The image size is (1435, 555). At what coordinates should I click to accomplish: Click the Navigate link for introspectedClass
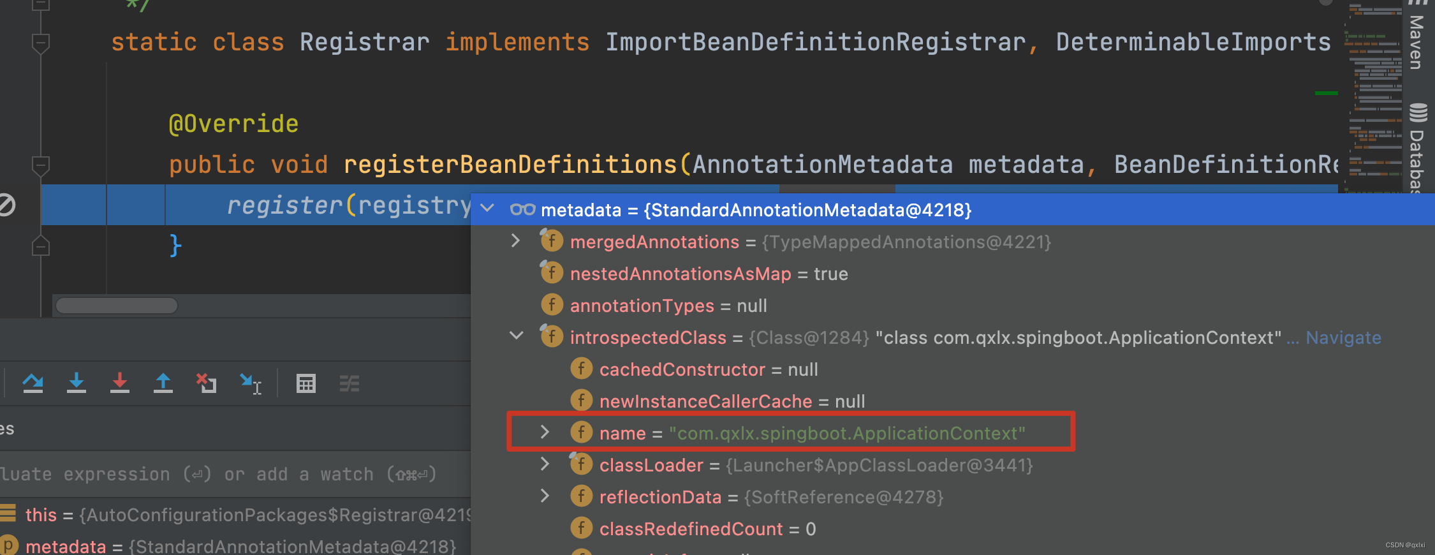tap(1343, 337)
